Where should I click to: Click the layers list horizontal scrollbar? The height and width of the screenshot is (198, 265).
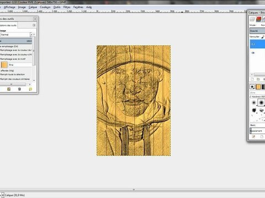pyautogui.click(x=259, y=75)
